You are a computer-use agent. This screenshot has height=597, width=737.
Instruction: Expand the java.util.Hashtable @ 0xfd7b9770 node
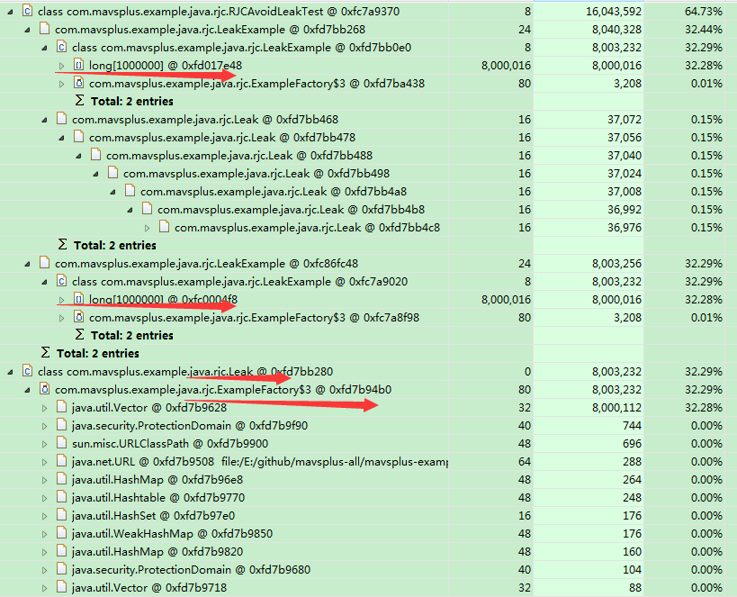(x=45, y=498)
